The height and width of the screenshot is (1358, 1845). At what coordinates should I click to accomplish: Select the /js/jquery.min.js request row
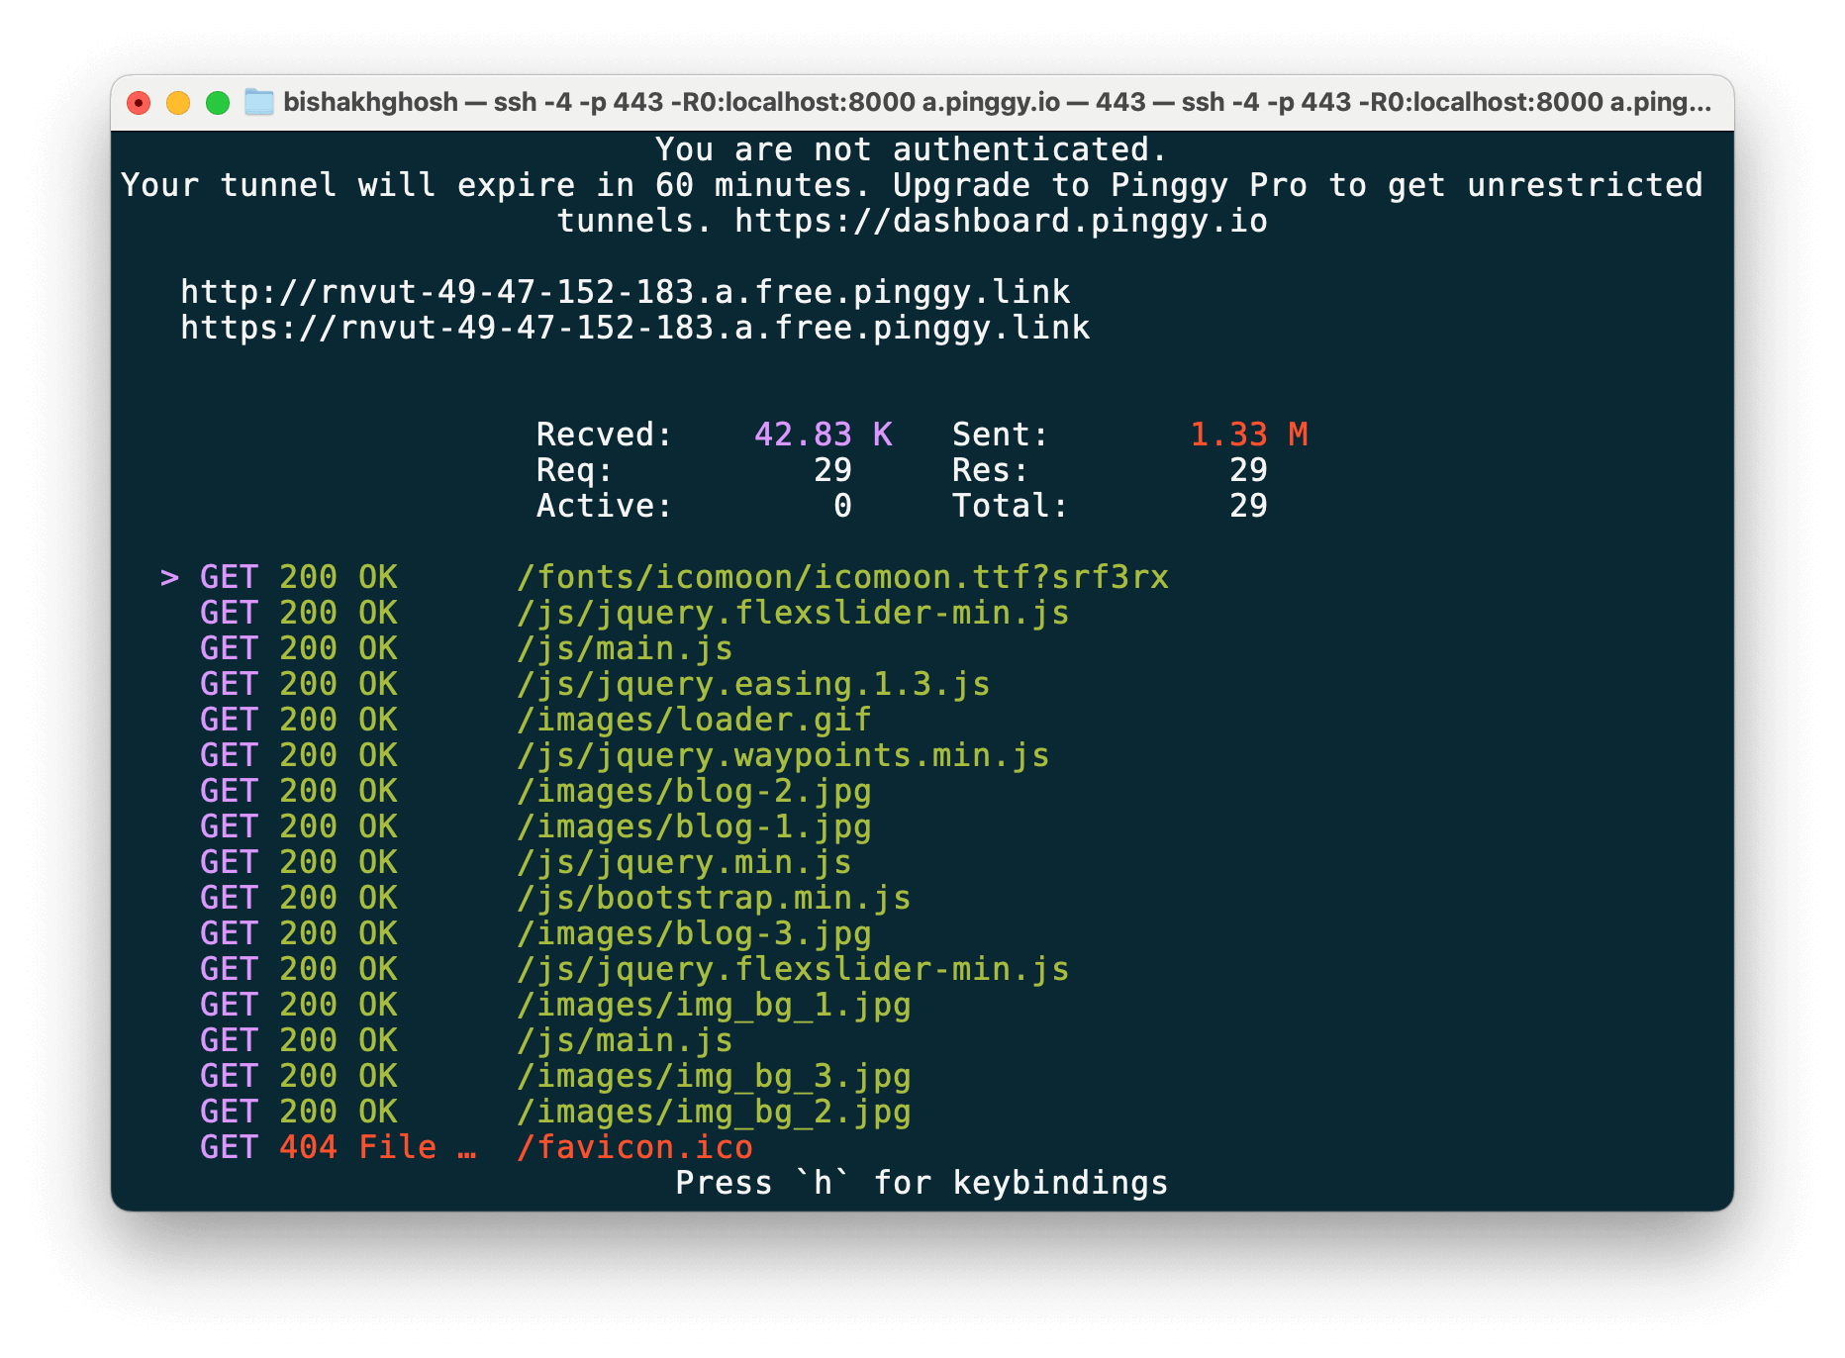pyautogui.click(x=526, y=862)
